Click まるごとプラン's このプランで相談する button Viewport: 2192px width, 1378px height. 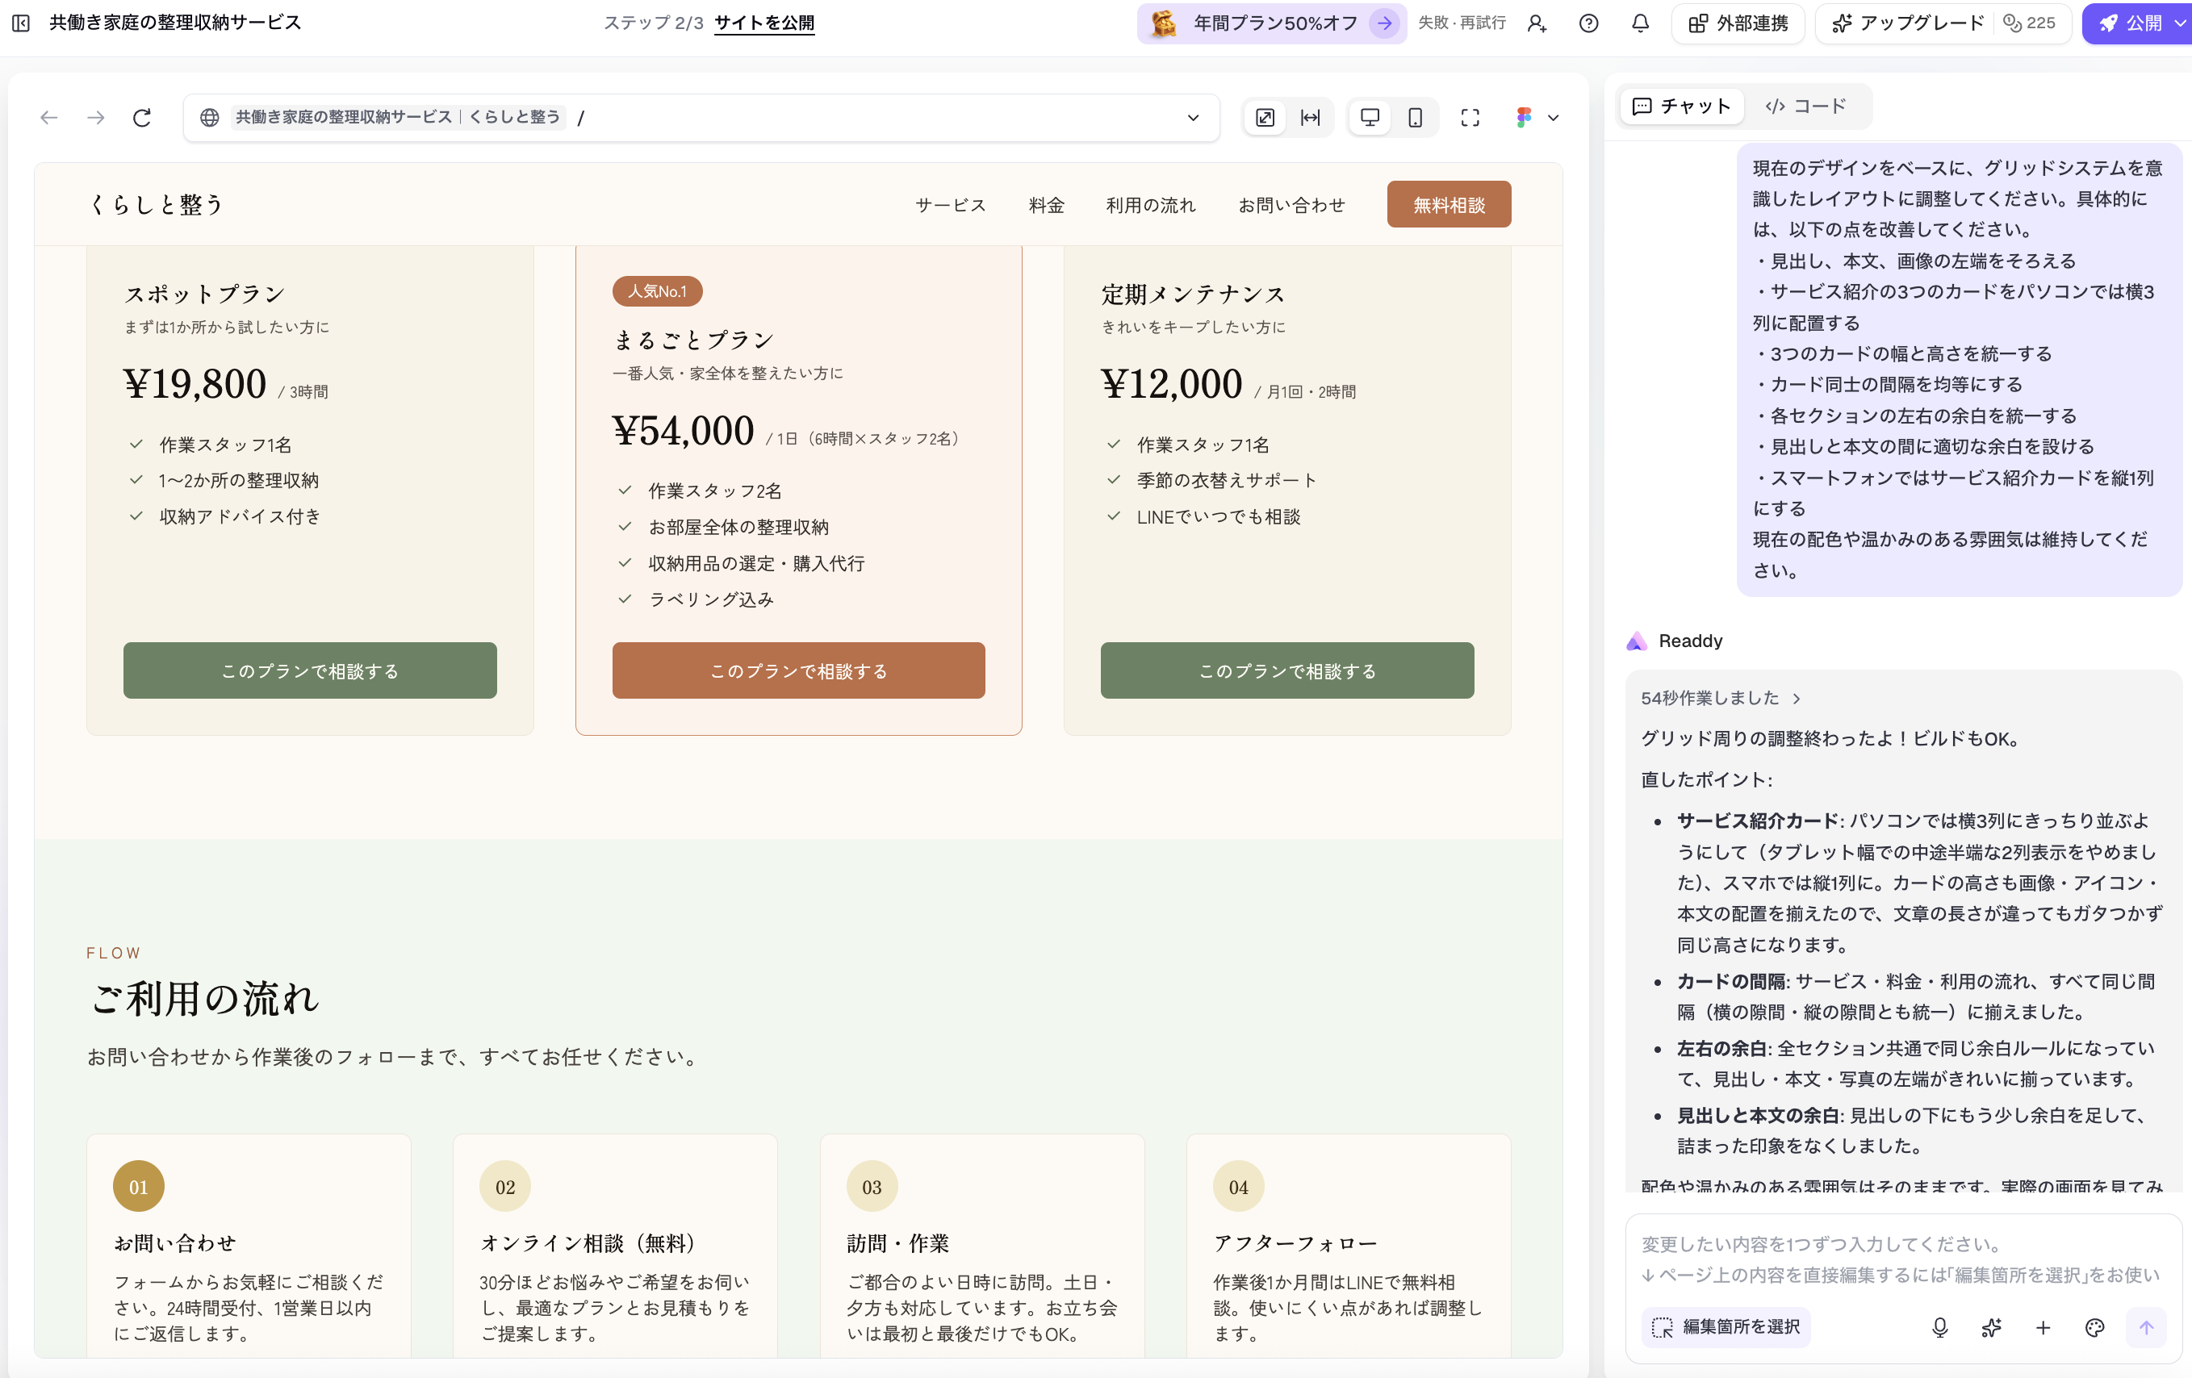coord(798,670)
